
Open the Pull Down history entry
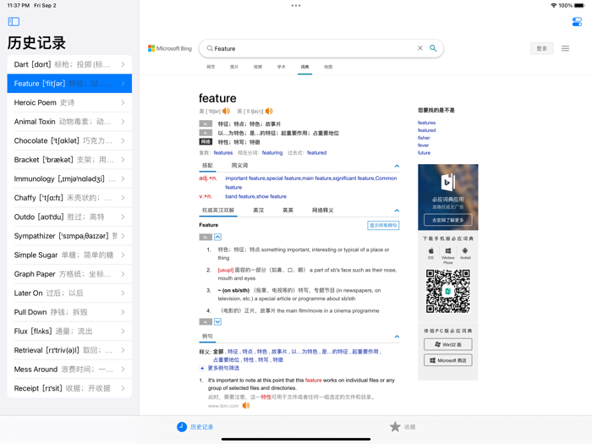tap(69, 312)
